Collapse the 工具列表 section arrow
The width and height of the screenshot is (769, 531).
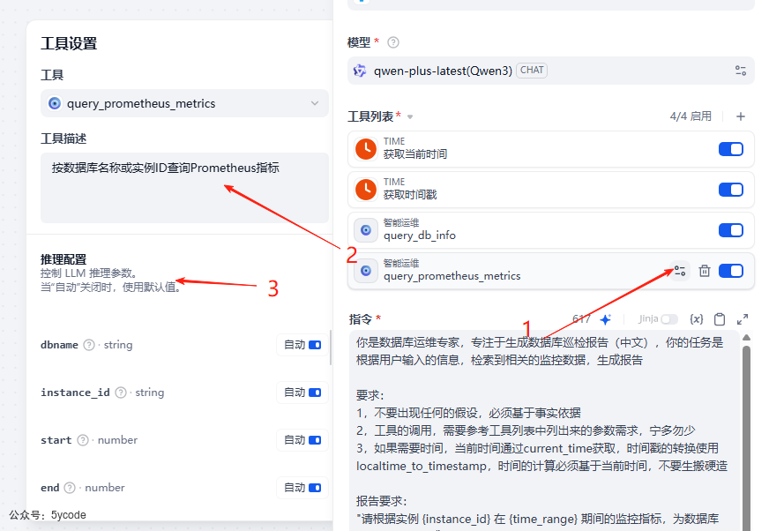(410, 117)
